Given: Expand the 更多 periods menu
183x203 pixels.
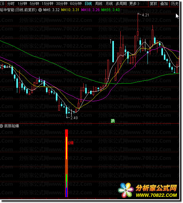Looking at the screenshot, I should click(134, 4).
